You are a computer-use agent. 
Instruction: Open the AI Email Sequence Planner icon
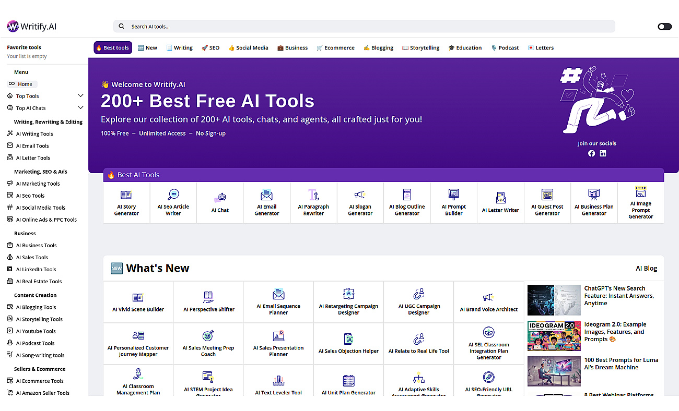pos(278,294)
